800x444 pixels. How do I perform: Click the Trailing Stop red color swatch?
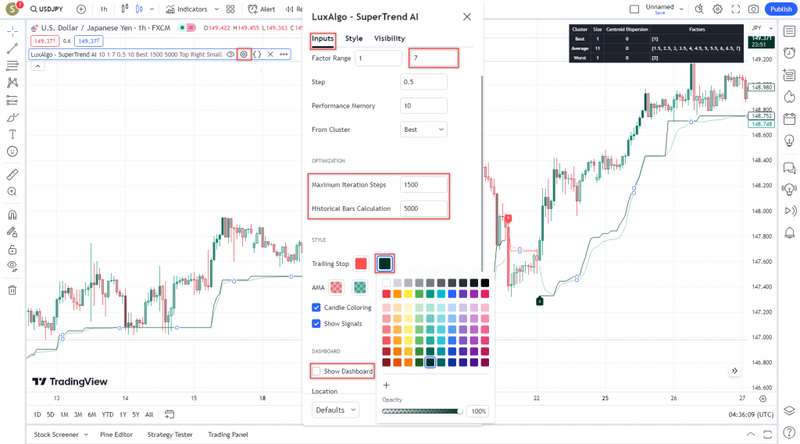[361, 264]
